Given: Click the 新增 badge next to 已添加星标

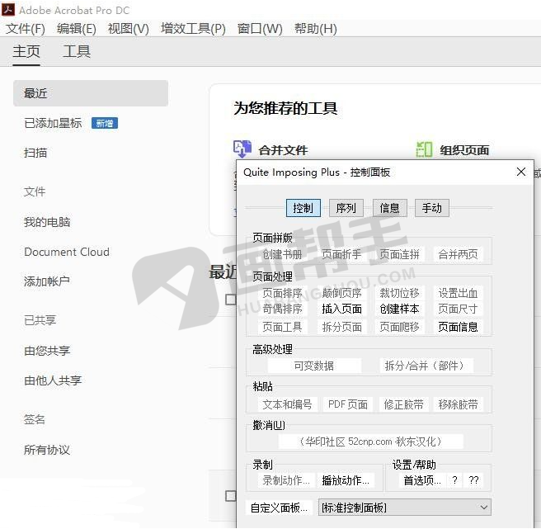Looking at the screenshot, I should tap(105, 123).
